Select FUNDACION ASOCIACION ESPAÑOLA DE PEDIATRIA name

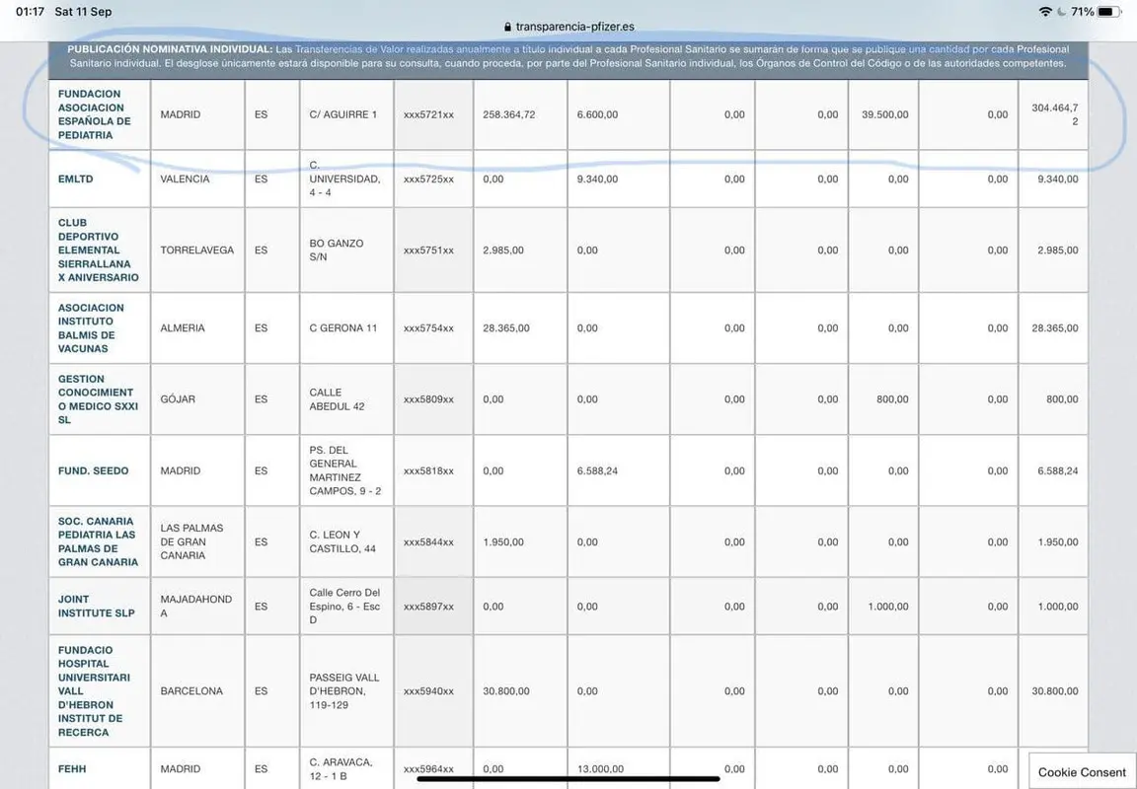click(x=95, y=114)
